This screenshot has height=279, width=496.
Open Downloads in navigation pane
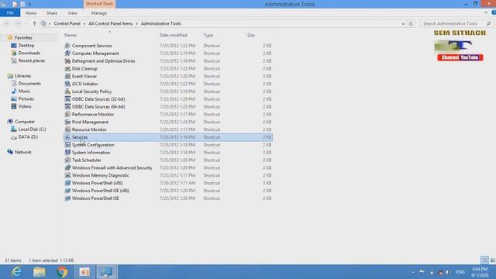tap(29, 53)
